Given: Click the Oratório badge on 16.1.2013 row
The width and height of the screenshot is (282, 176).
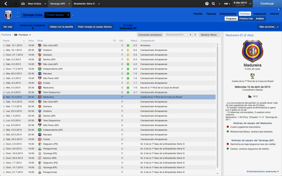Looking at the screenshot, I should pyautogui.click(x=40, y=50).
